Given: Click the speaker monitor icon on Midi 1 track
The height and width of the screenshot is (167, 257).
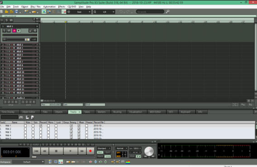Looking at the screenshot, I should coord(19,31).
